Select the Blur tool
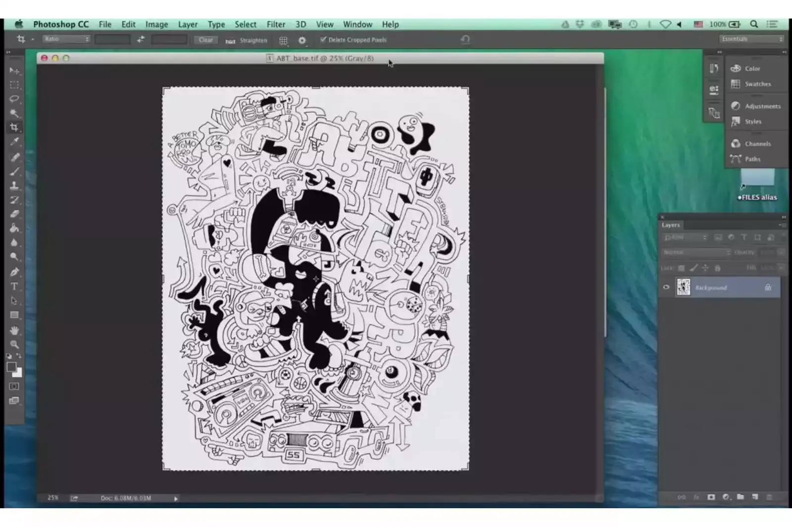The width and height of the screenshot is (792, 527). click(14, 243)
